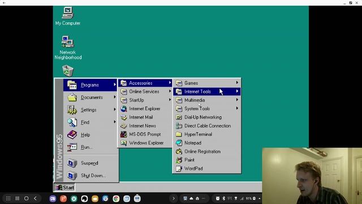Tap the Android back chevron button
Screen dimensions: 362x204
35,198
